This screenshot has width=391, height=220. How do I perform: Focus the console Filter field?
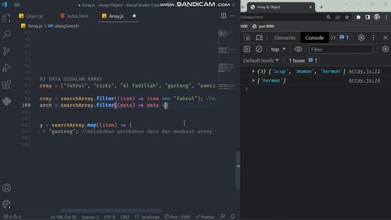(341, 50)
